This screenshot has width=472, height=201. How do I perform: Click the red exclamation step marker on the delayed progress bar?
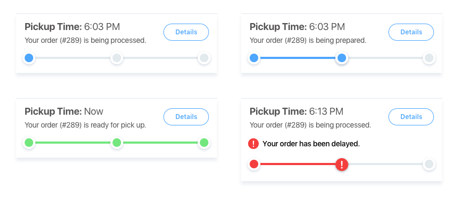[x=342, y=164]
